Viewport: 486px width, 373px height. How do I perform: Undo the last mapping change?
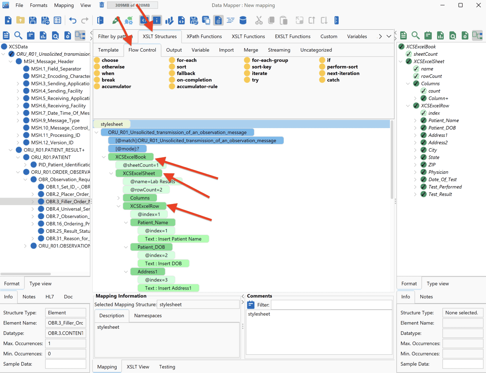pyautogui.click(x=73, y=20)
